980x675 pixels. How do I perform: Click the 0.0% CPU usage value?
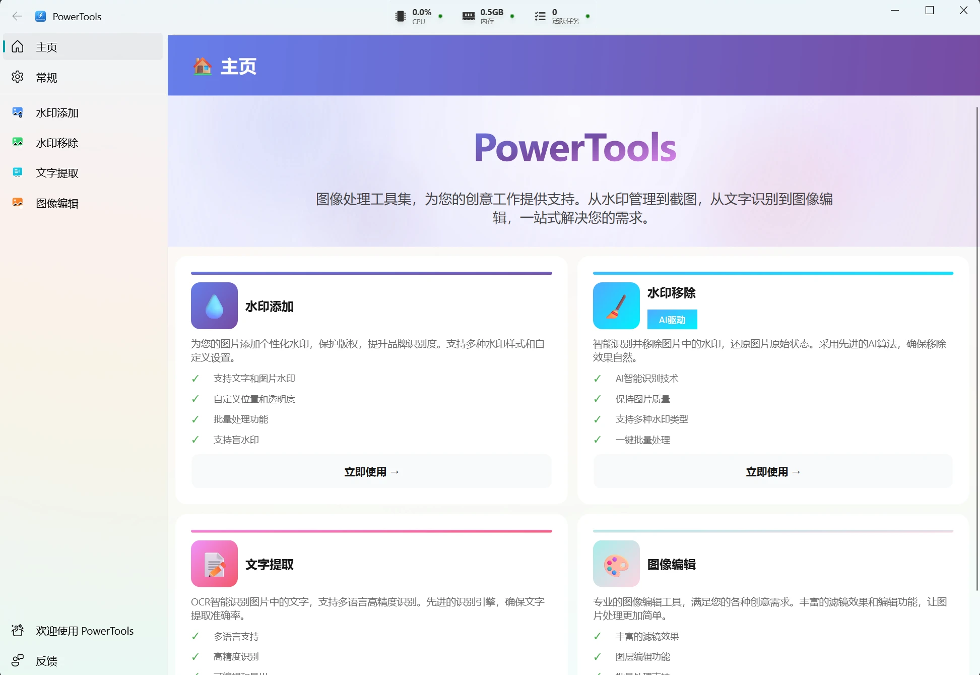pos(422,12)
